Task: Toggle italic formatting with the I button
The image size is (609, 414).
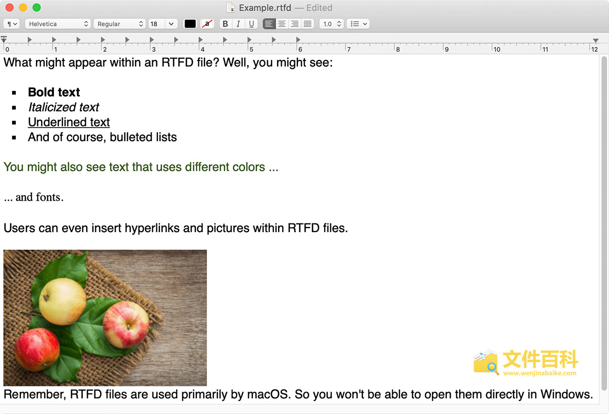Action: (238, 24)
